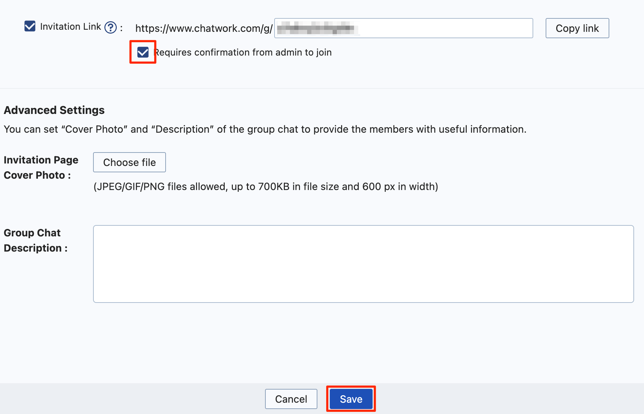Click the 'https://www.chatwork.com/g/' URL prefix text

coord(204,28)
